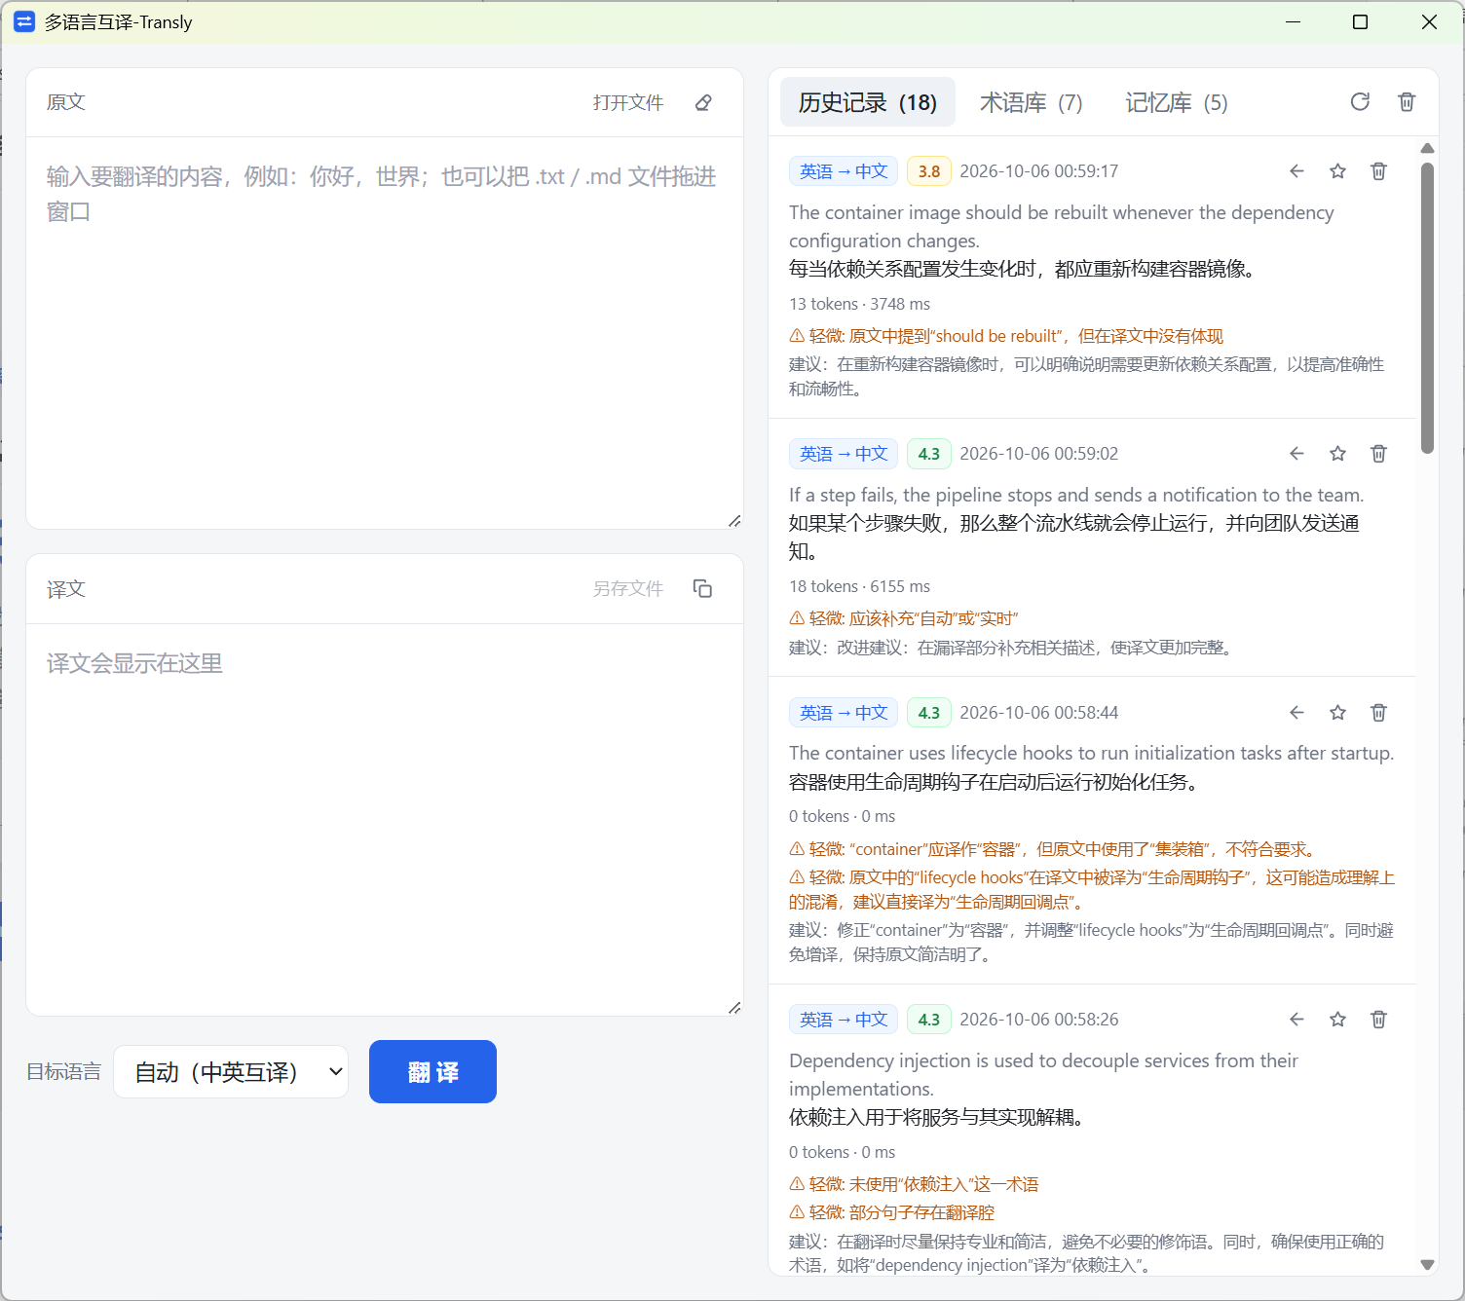
Task: Copy translation with the copy icon
Action: 702,588
